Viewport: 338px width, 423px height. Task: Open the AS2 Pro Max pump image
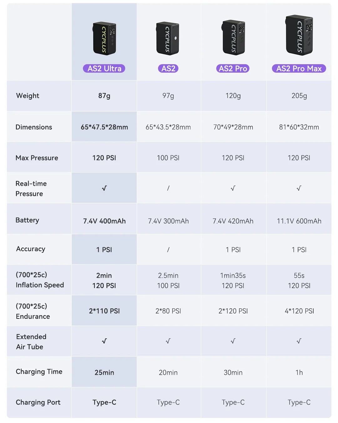coord(299,35)
